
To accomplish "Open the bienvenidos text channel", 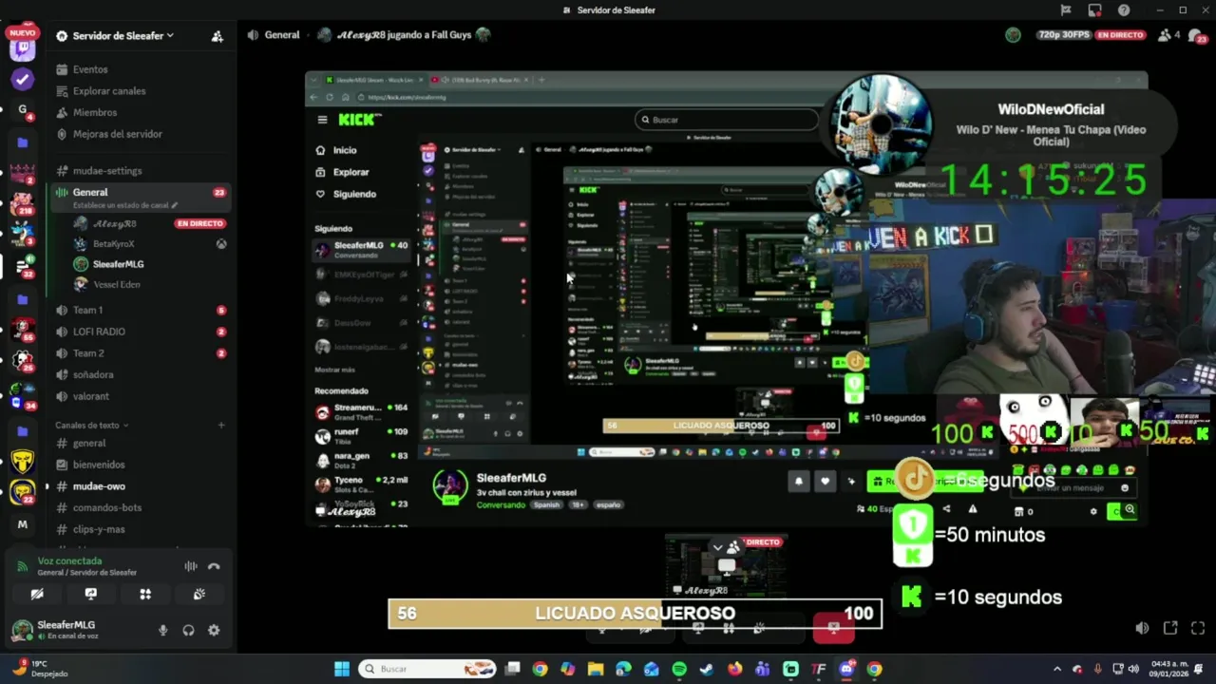I will coord(99,465).
